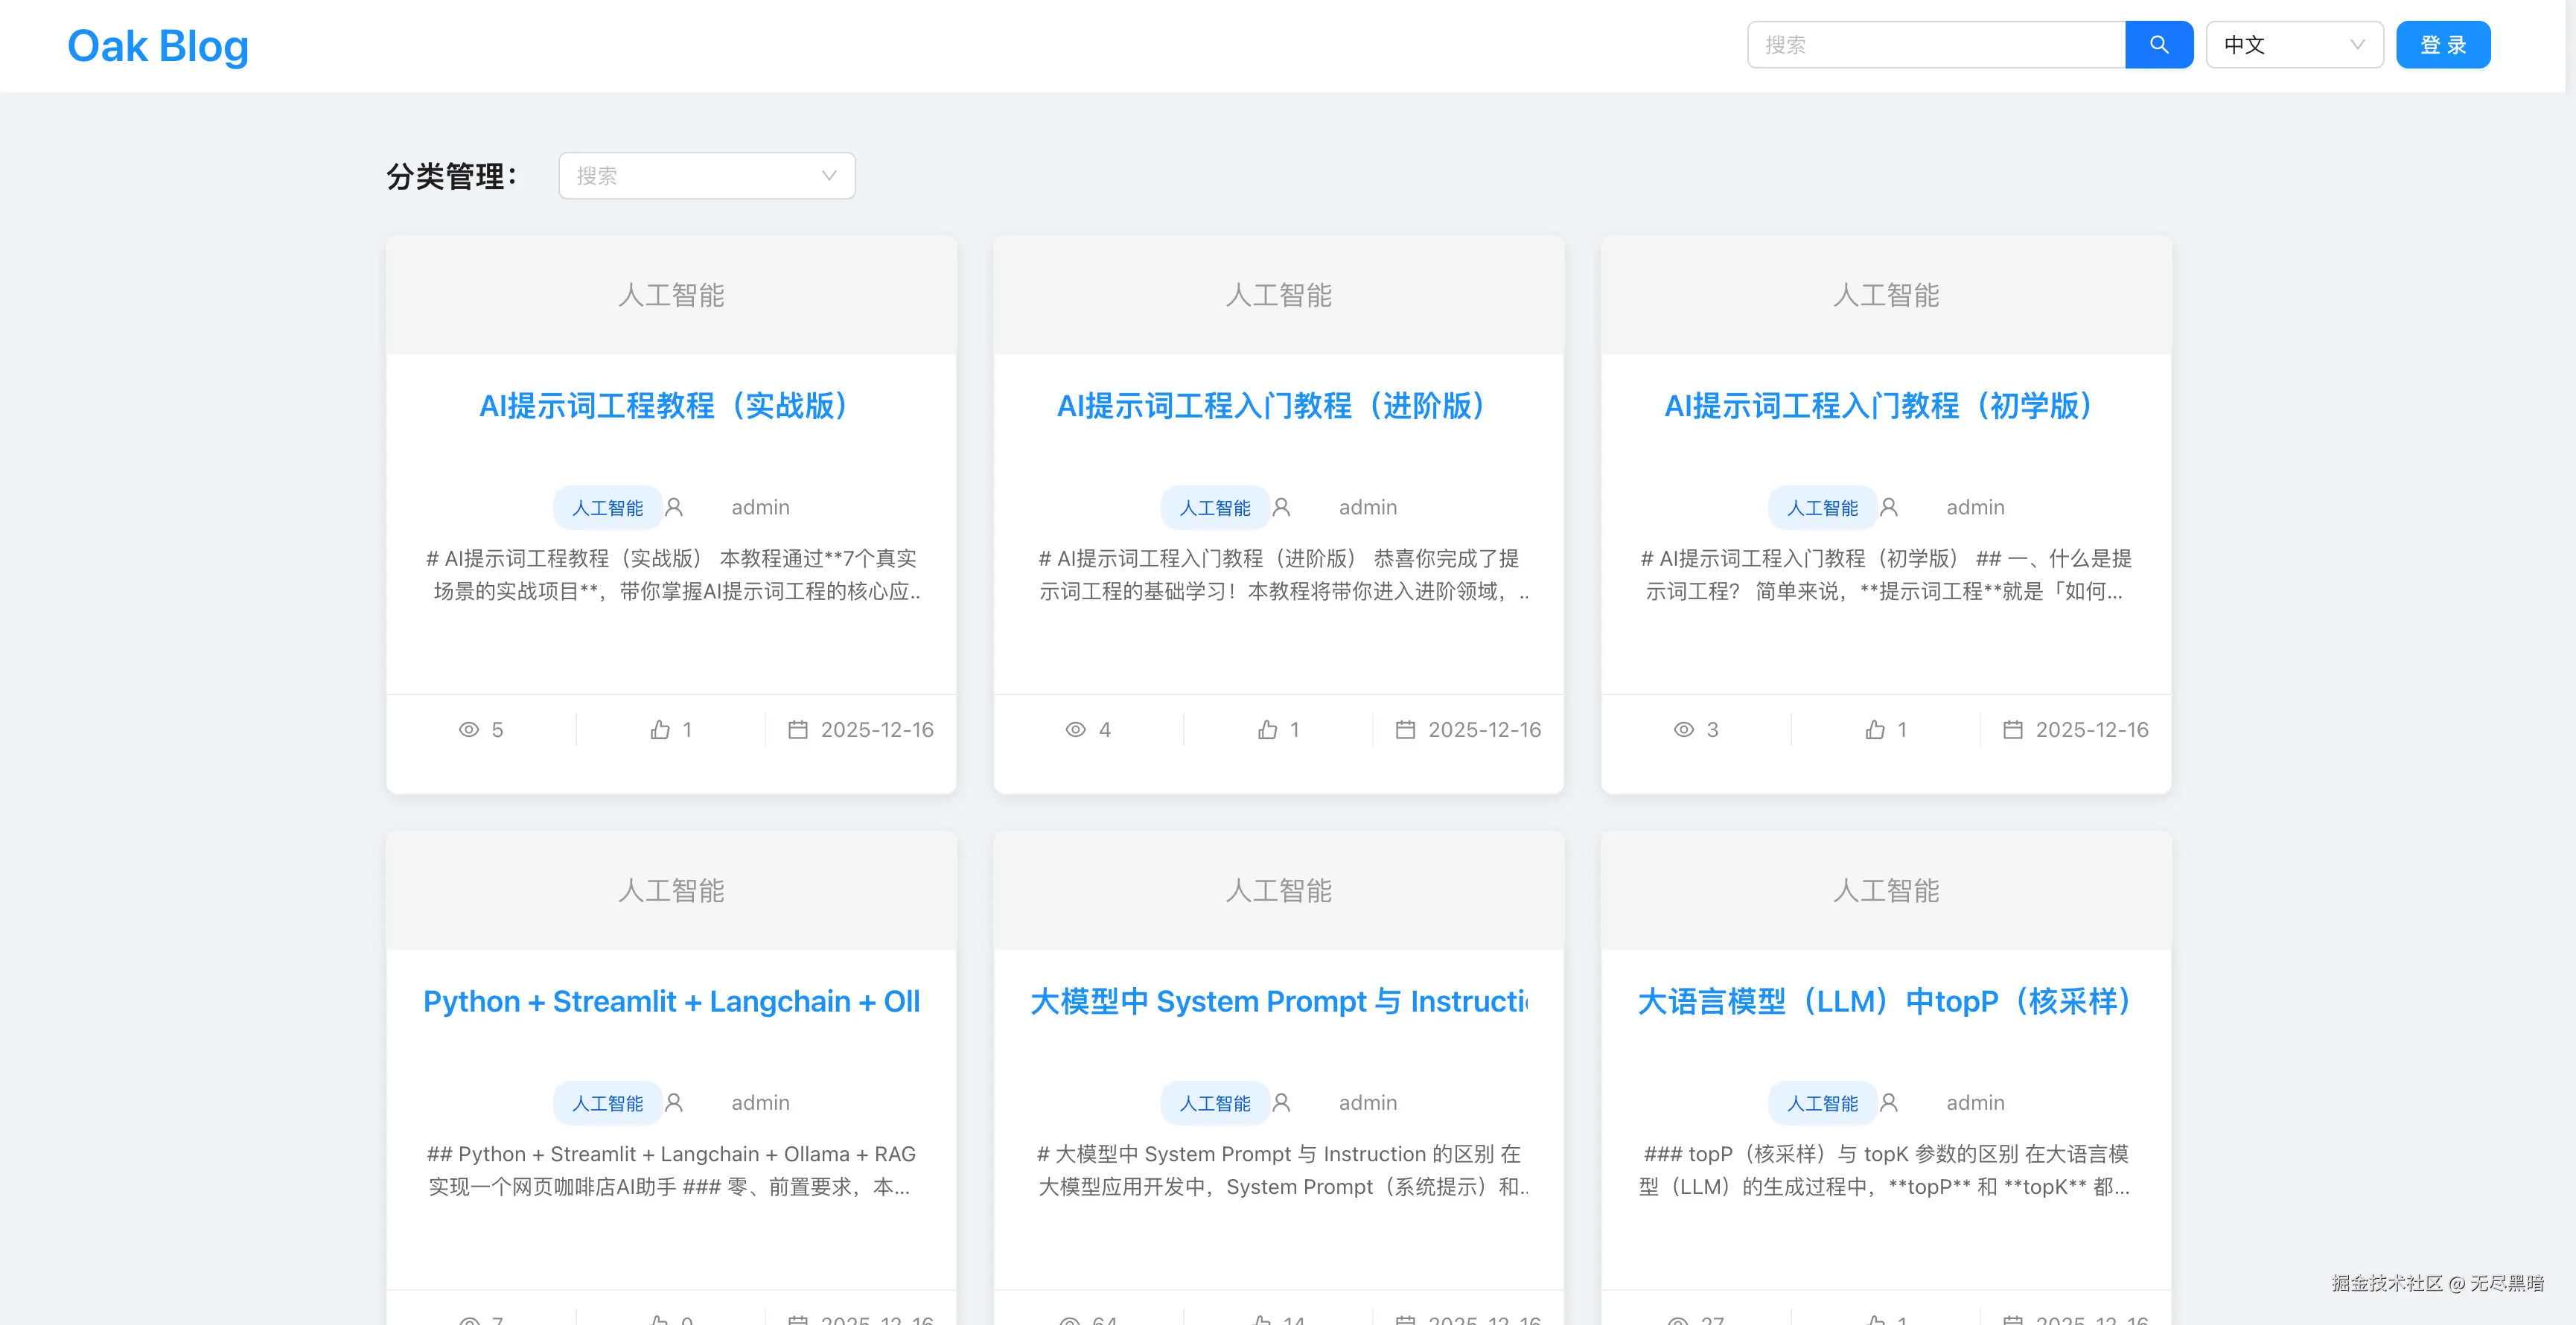The image size is (2576, 1325).
Task: Click thumbs-up icon on 实战版 article card
Action: click(660, 730)
